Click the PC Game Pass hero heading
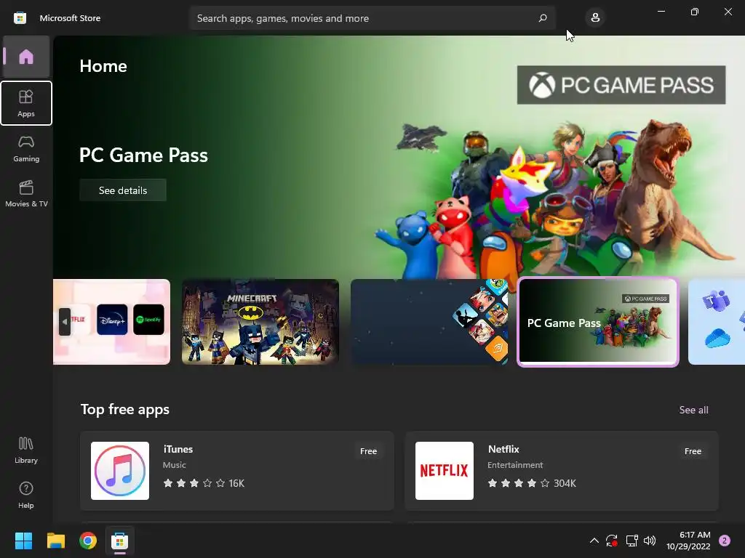The width and height of the screenshot is (745, 558). coord(143,155)
